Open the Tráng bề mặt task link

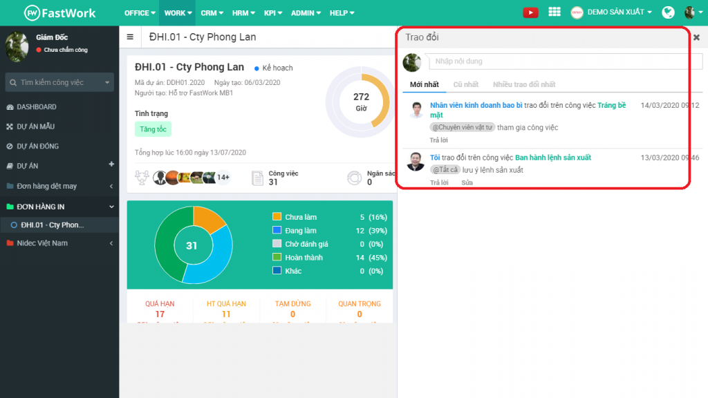point(528,110)
